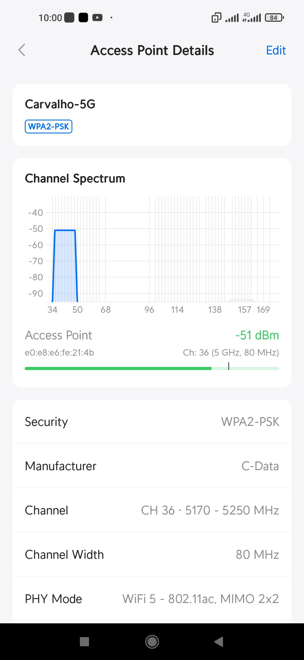Tap the Edit link
The width and height of the screenshot is (304, 660).
pos(276,50)
